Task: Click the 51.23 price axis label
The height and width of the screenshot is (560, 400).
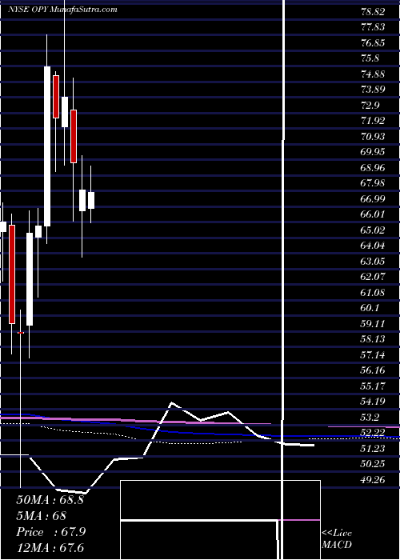Action: [x=373, y=449]
